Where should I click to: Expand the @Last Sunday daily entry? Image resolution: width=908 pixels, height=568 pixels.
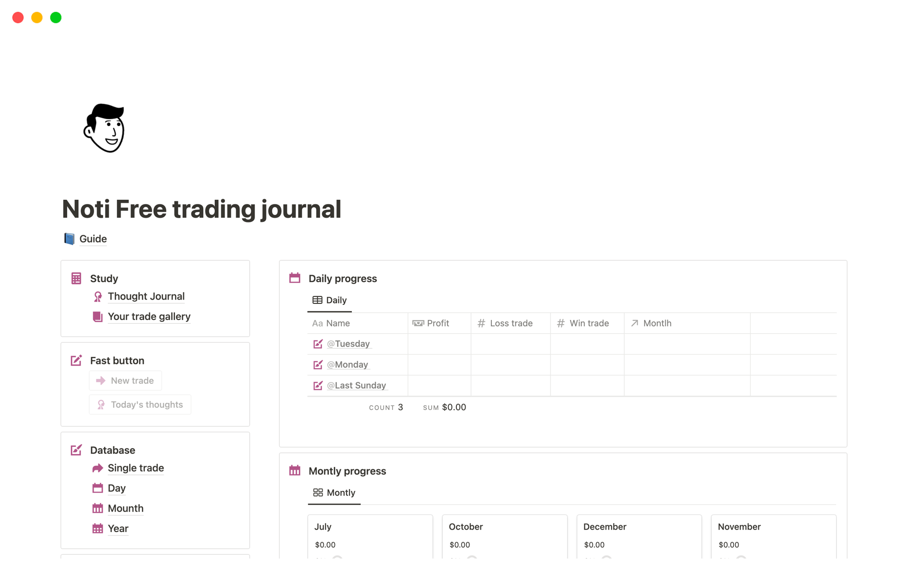(356, 385)
